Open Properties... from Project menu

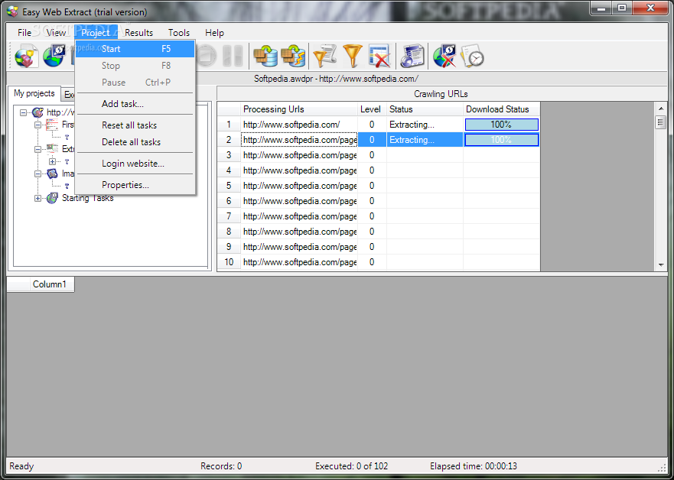click(x=135, y=185)
